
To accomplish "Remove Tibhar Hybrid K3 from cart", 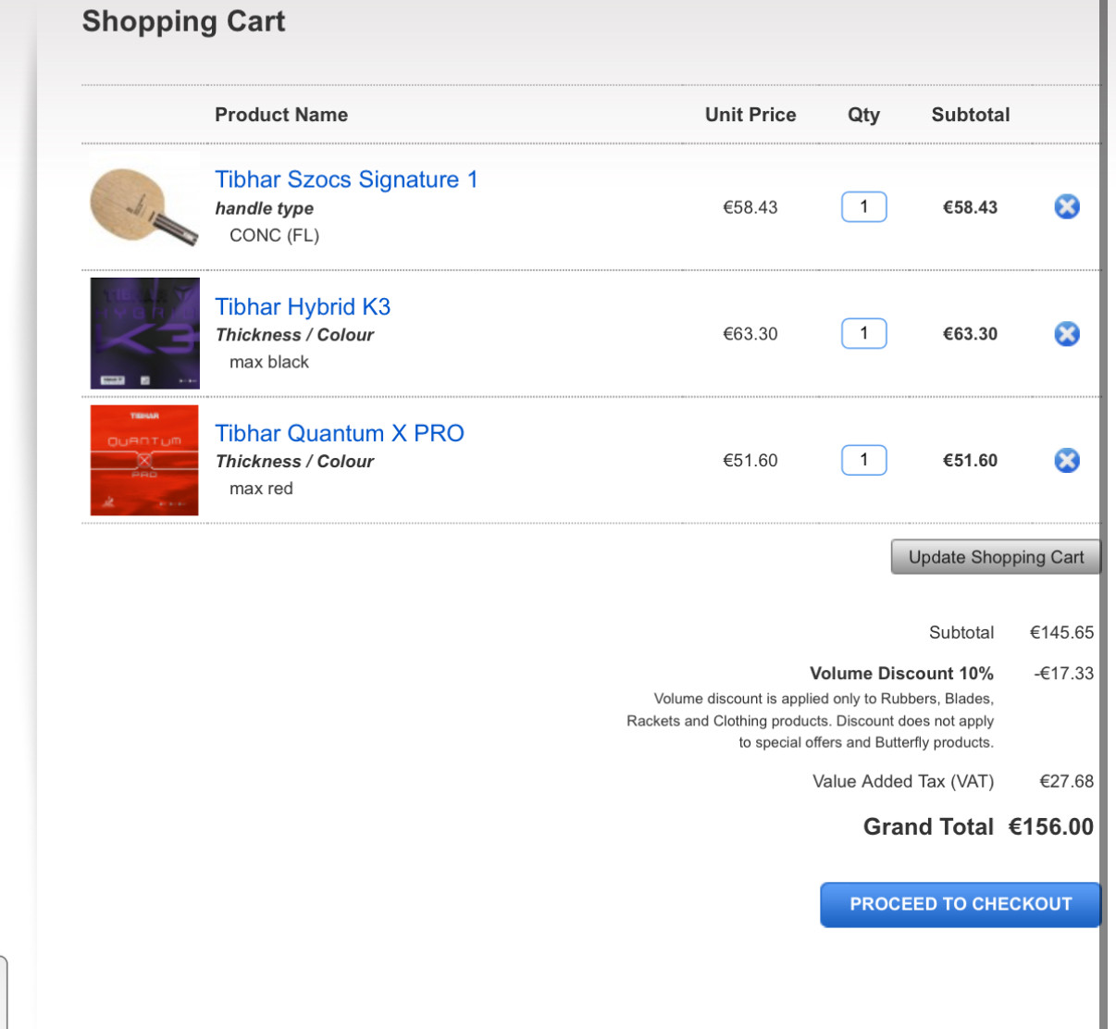I will point(1066,333).
